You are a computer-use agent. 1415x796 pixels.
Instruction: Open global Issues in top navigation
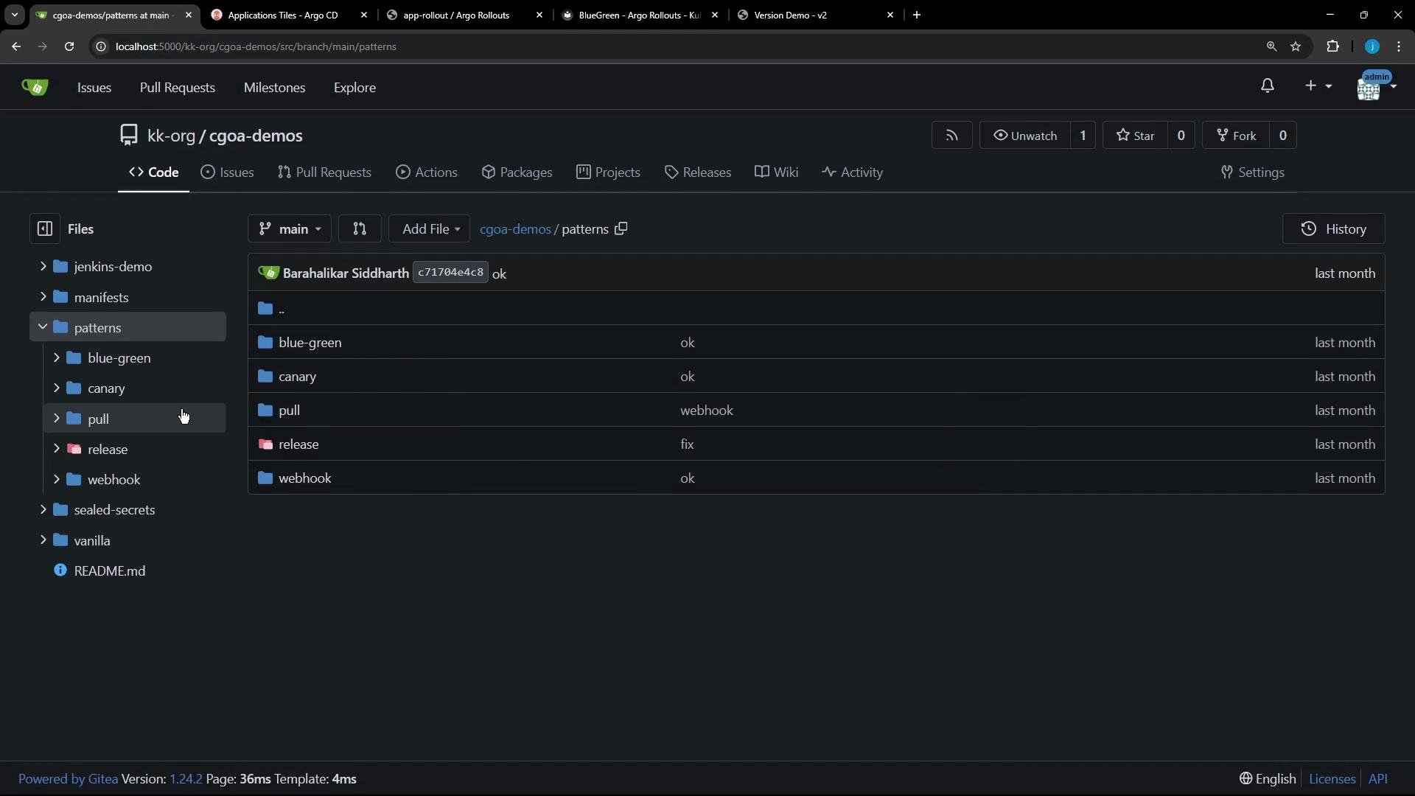(94, 88)
